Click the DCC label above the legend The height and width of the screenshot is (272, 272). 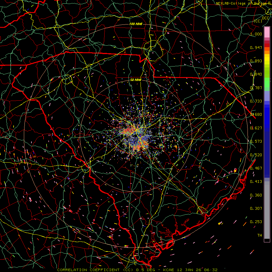tap(265, 18)
